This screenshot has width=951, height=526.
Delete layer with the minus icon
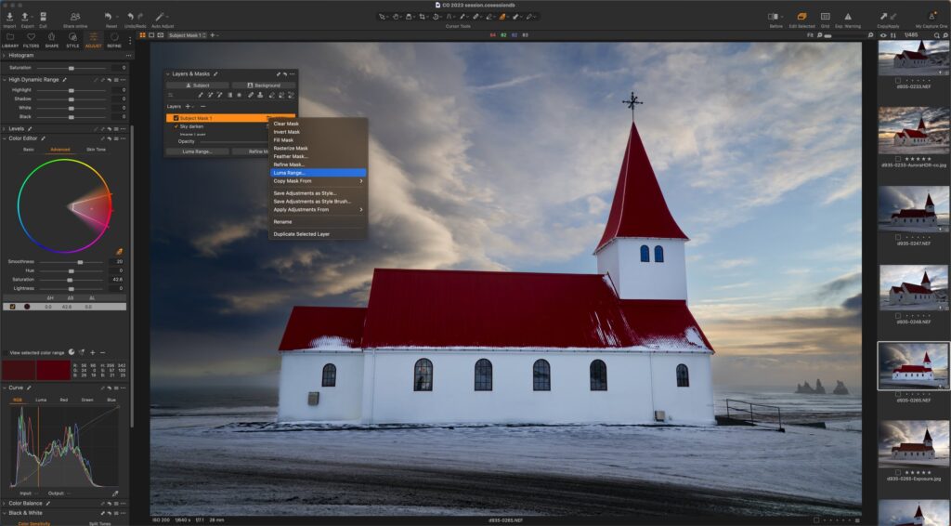point(202,106)
